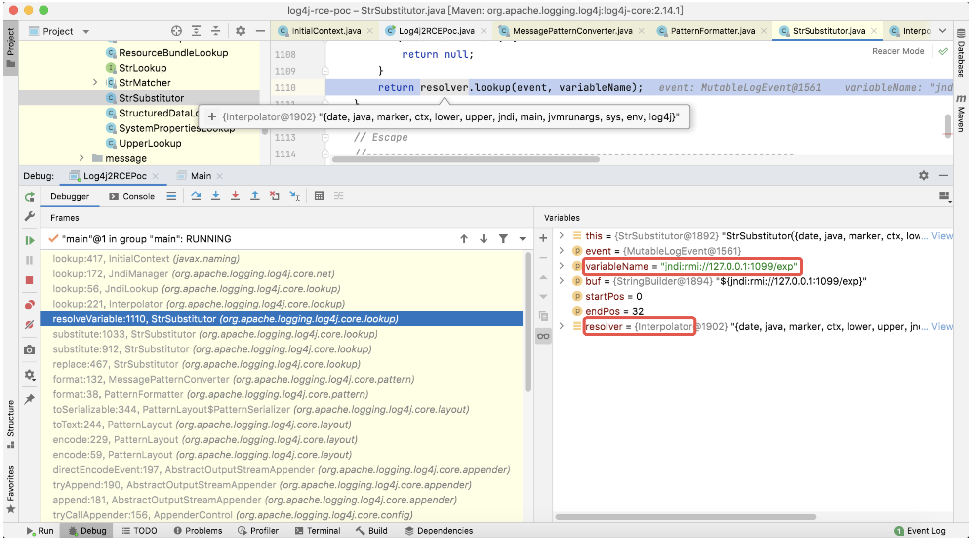Click Show Execution Point lines icon
972x541 pixels.
click(171, 196)
